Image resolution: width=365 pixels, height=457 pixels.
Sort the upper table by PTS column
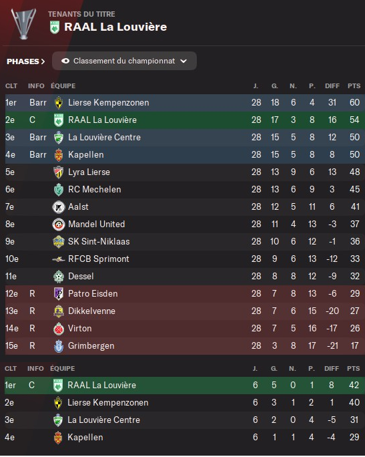click(354, 86)
